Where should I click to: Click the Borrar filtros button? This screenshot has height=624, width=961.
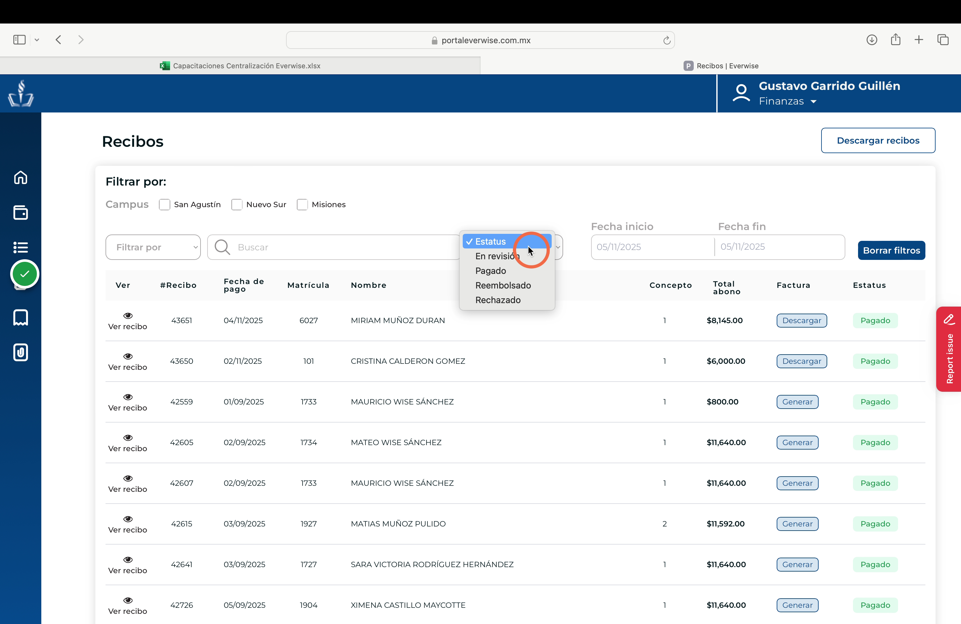(x=891, y=250)
